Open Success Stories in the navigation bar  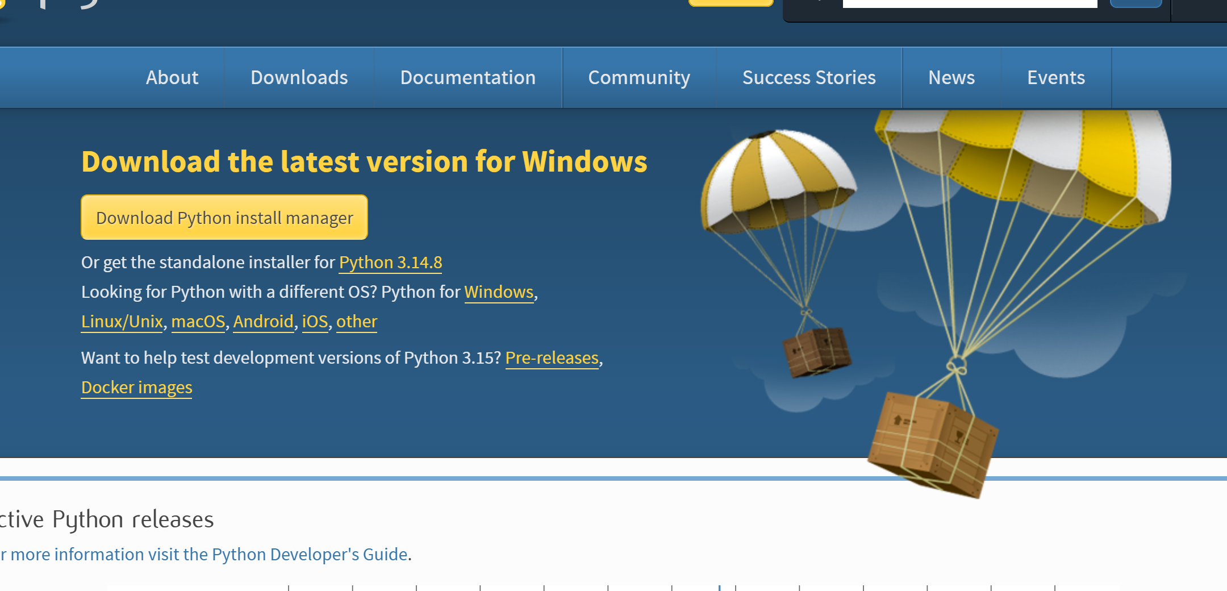point(809,77)
